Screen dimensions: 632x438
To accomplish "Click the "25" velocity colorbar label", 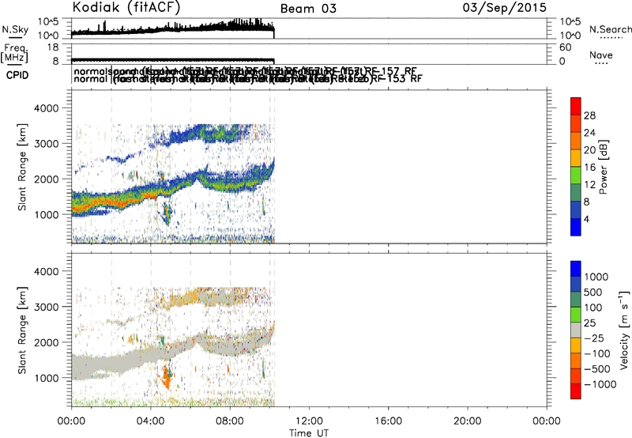I will [x=589, y=323].
